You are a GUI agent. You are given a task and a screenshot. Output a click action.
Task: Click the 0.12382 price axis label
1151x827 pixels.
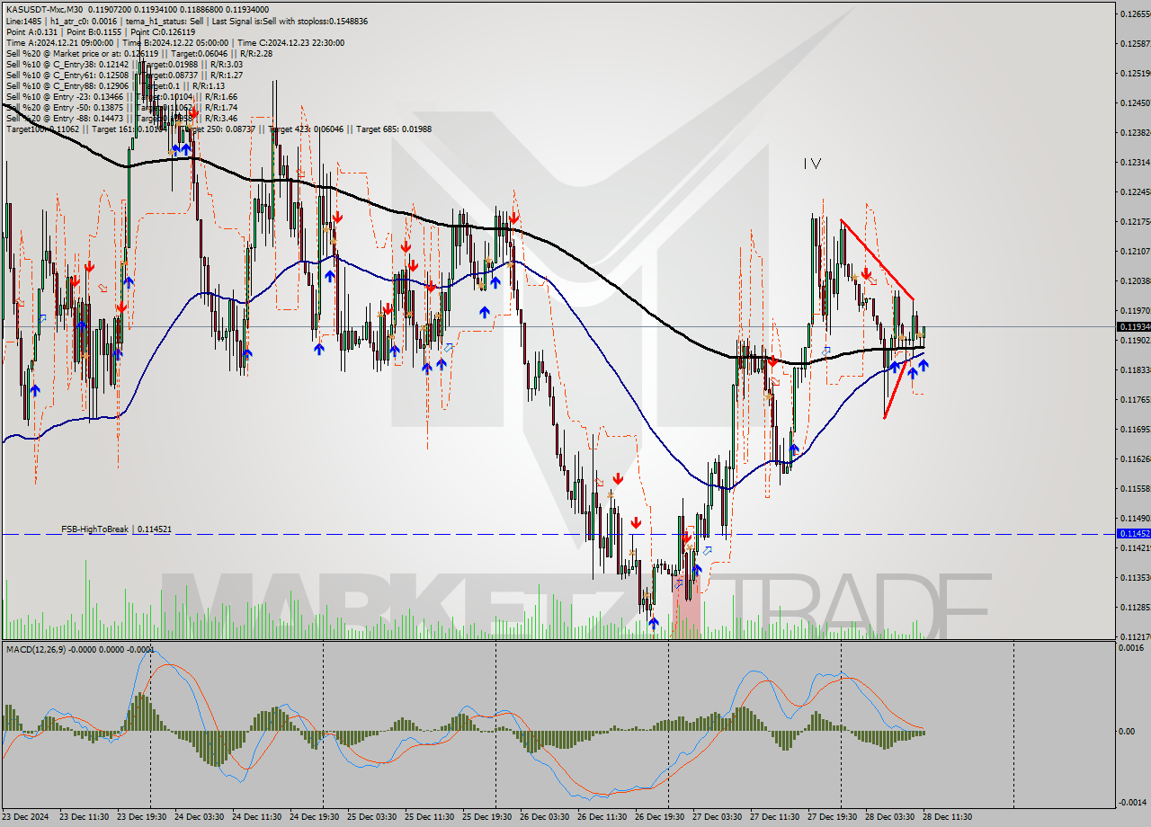point(1134,132)
